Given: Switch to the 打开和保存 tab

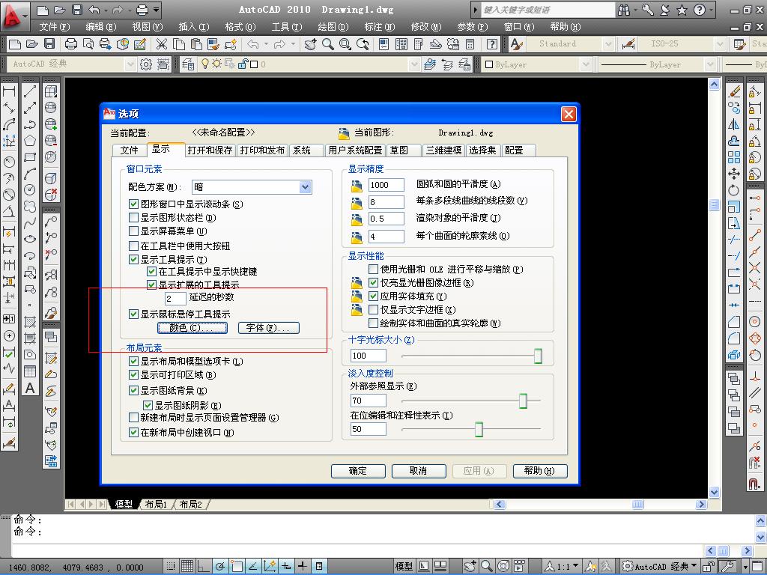Looking at the screenshot, I should pyautogui.click(x=210, y=150).
